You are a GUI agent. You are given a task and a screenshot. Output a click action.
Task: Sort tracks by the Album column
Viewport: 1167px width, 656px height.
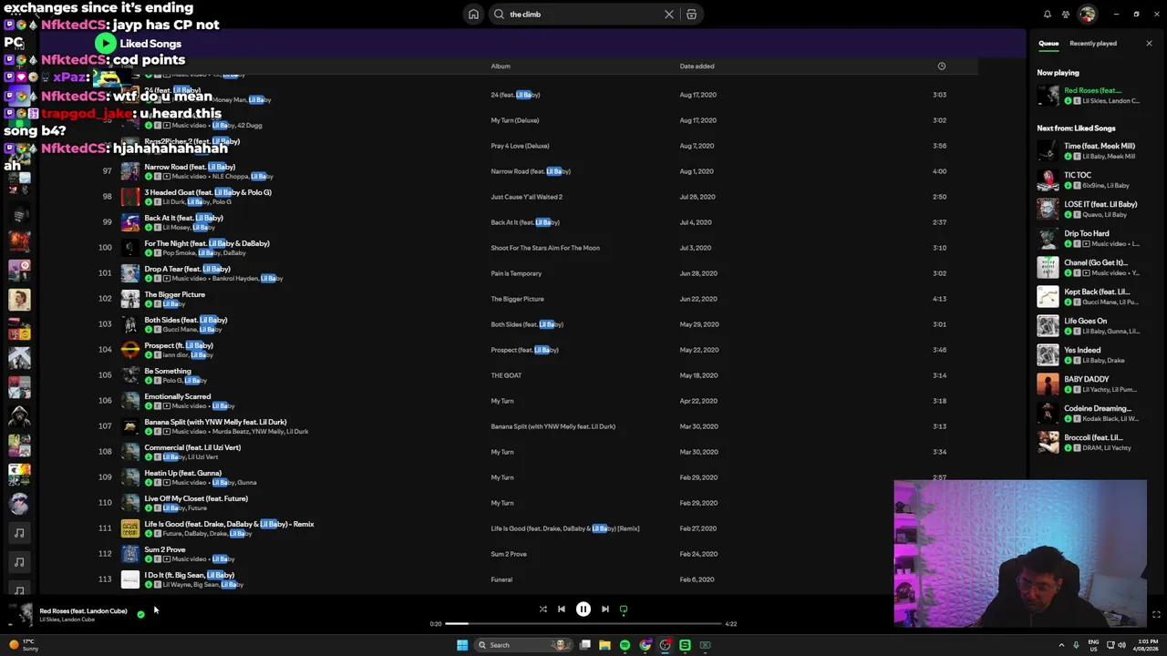(x=501, y=66)
